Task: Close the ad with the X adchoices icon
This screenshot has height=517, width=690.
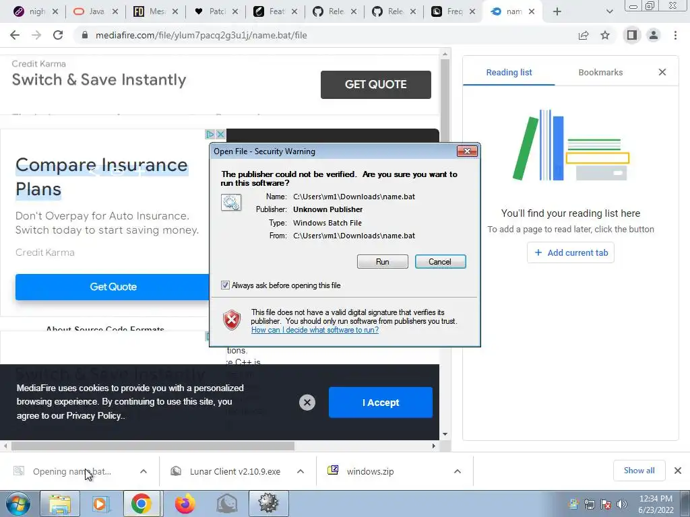Action: pos(221,134)
